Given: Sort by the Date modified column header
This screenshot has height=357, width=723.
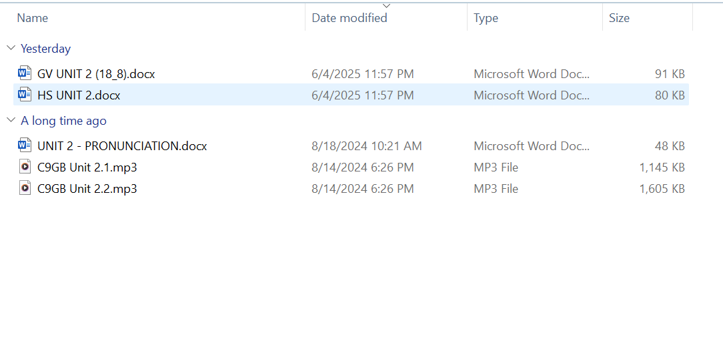Looking at the screenshot, I should pyautogui.click(x=349, y=18).
